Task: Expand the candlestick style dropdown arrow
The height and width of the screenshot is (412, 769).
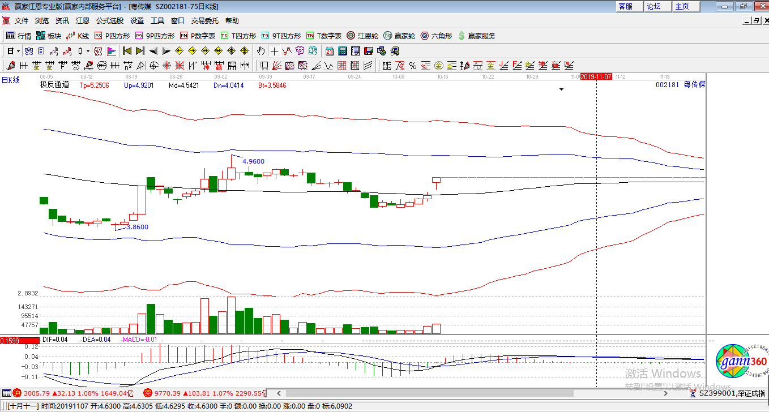Action: 88,51
